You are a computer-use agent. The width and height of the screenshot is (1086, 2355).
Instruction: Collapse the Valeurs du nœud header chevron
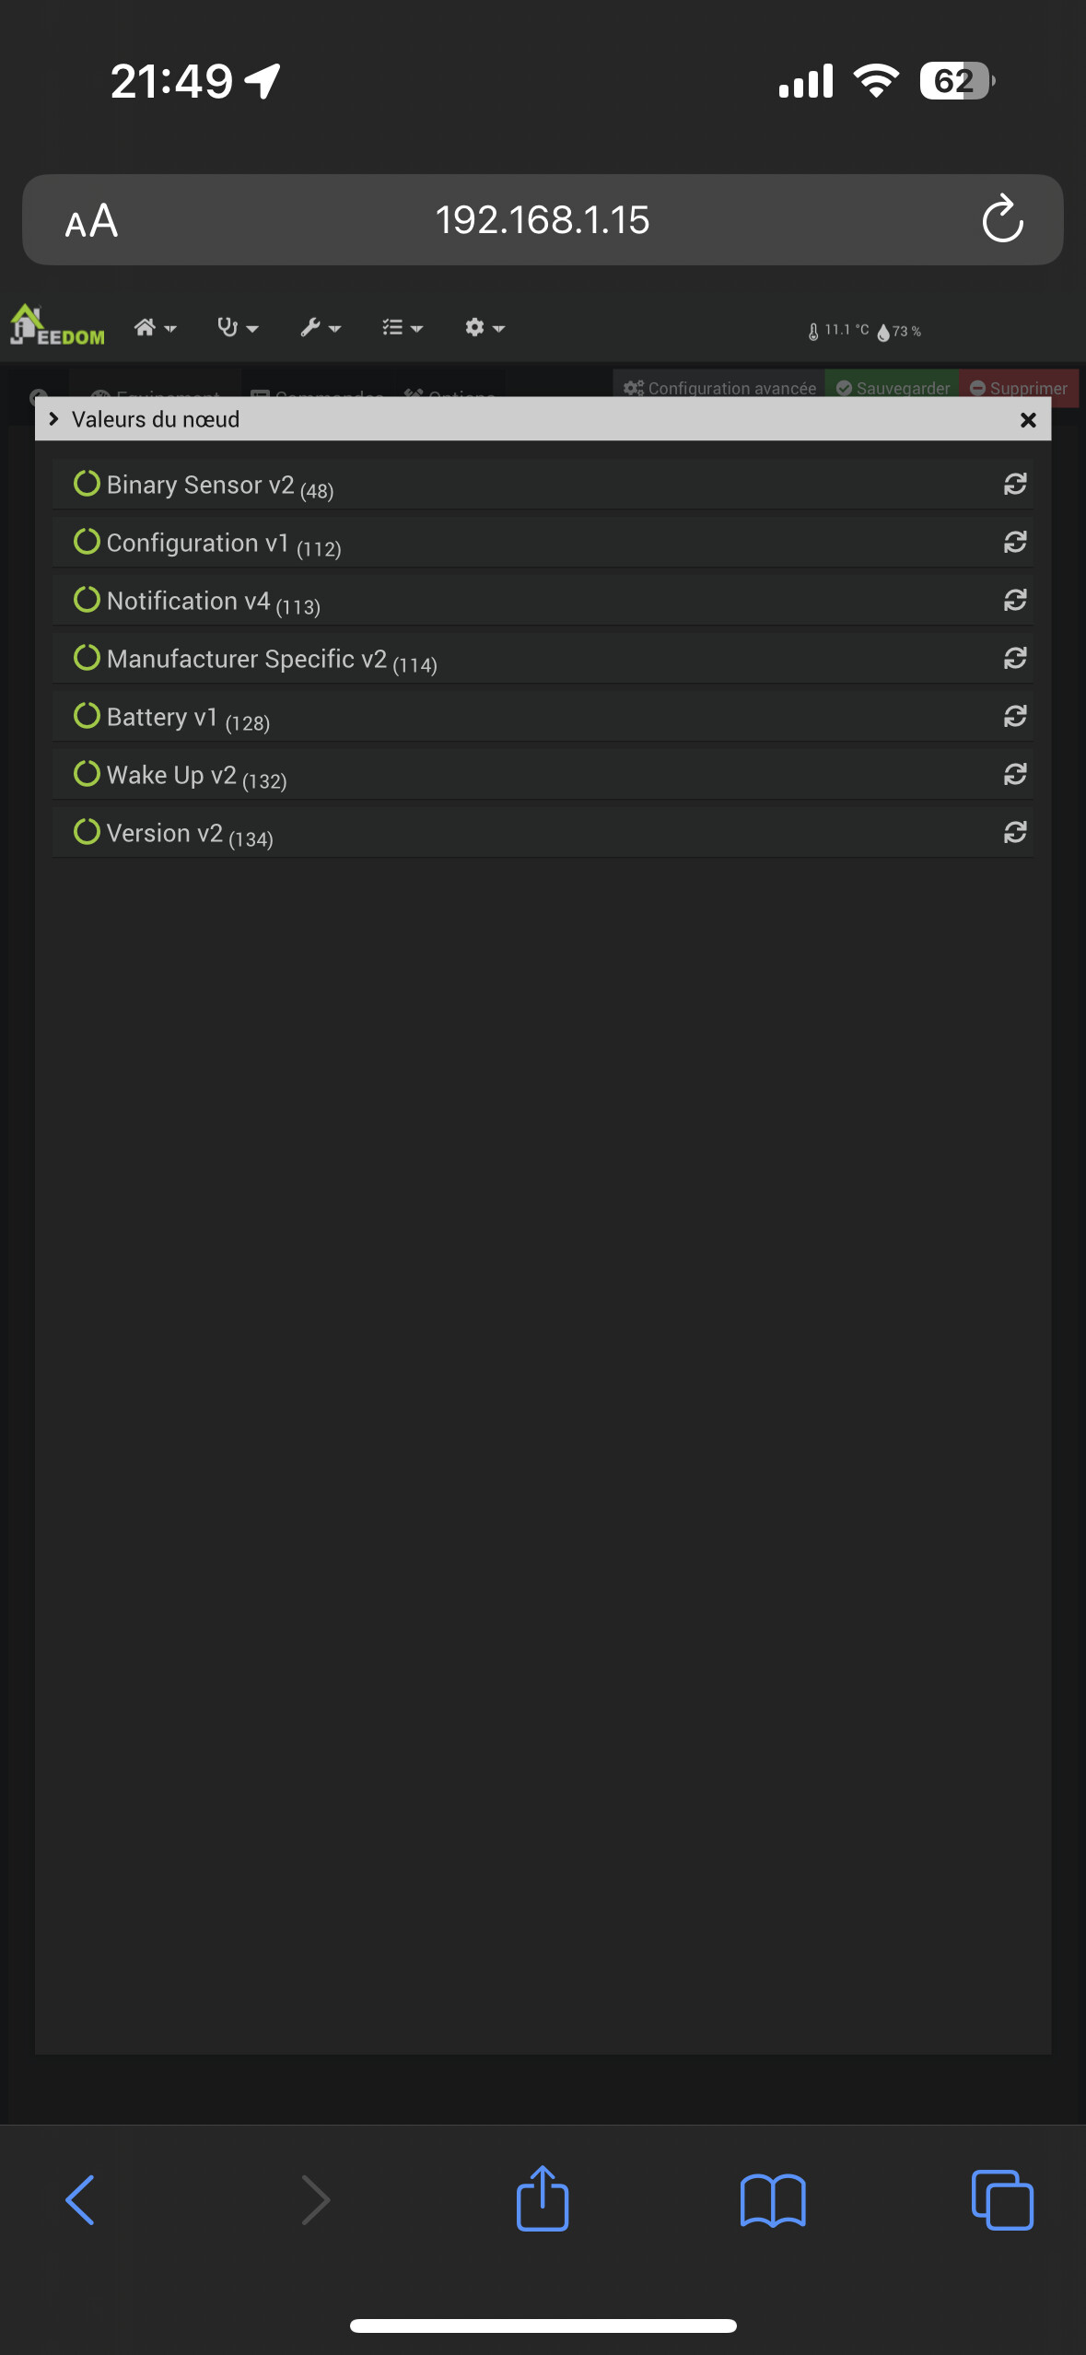click(53, 419)
